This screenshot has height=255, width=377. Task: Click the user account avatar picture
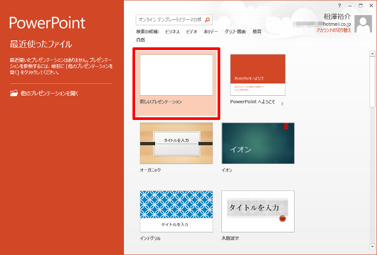click(x=363, y=24)
